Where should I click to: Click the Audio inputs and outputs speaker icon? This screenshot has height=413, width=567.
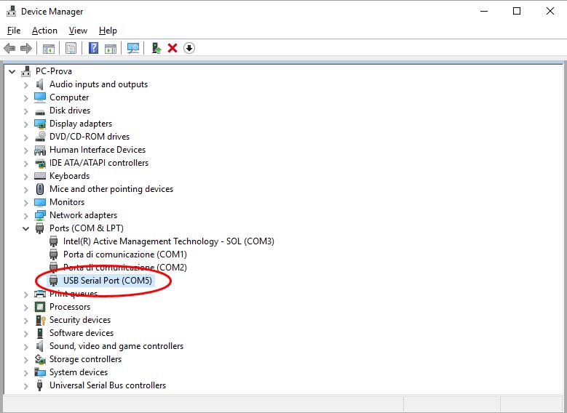(40, 84)
